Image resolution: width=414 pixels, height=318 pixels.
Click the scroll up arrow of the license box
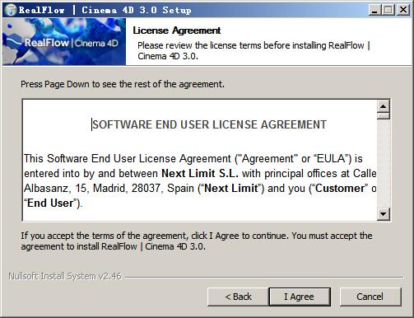(384, 106)
